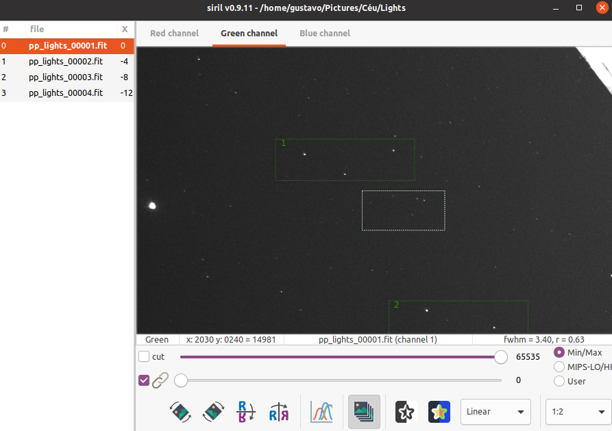
Task: Select pp_lights_00003.fit in the file list
Action: pyautogui.click(x=66, y=77)
